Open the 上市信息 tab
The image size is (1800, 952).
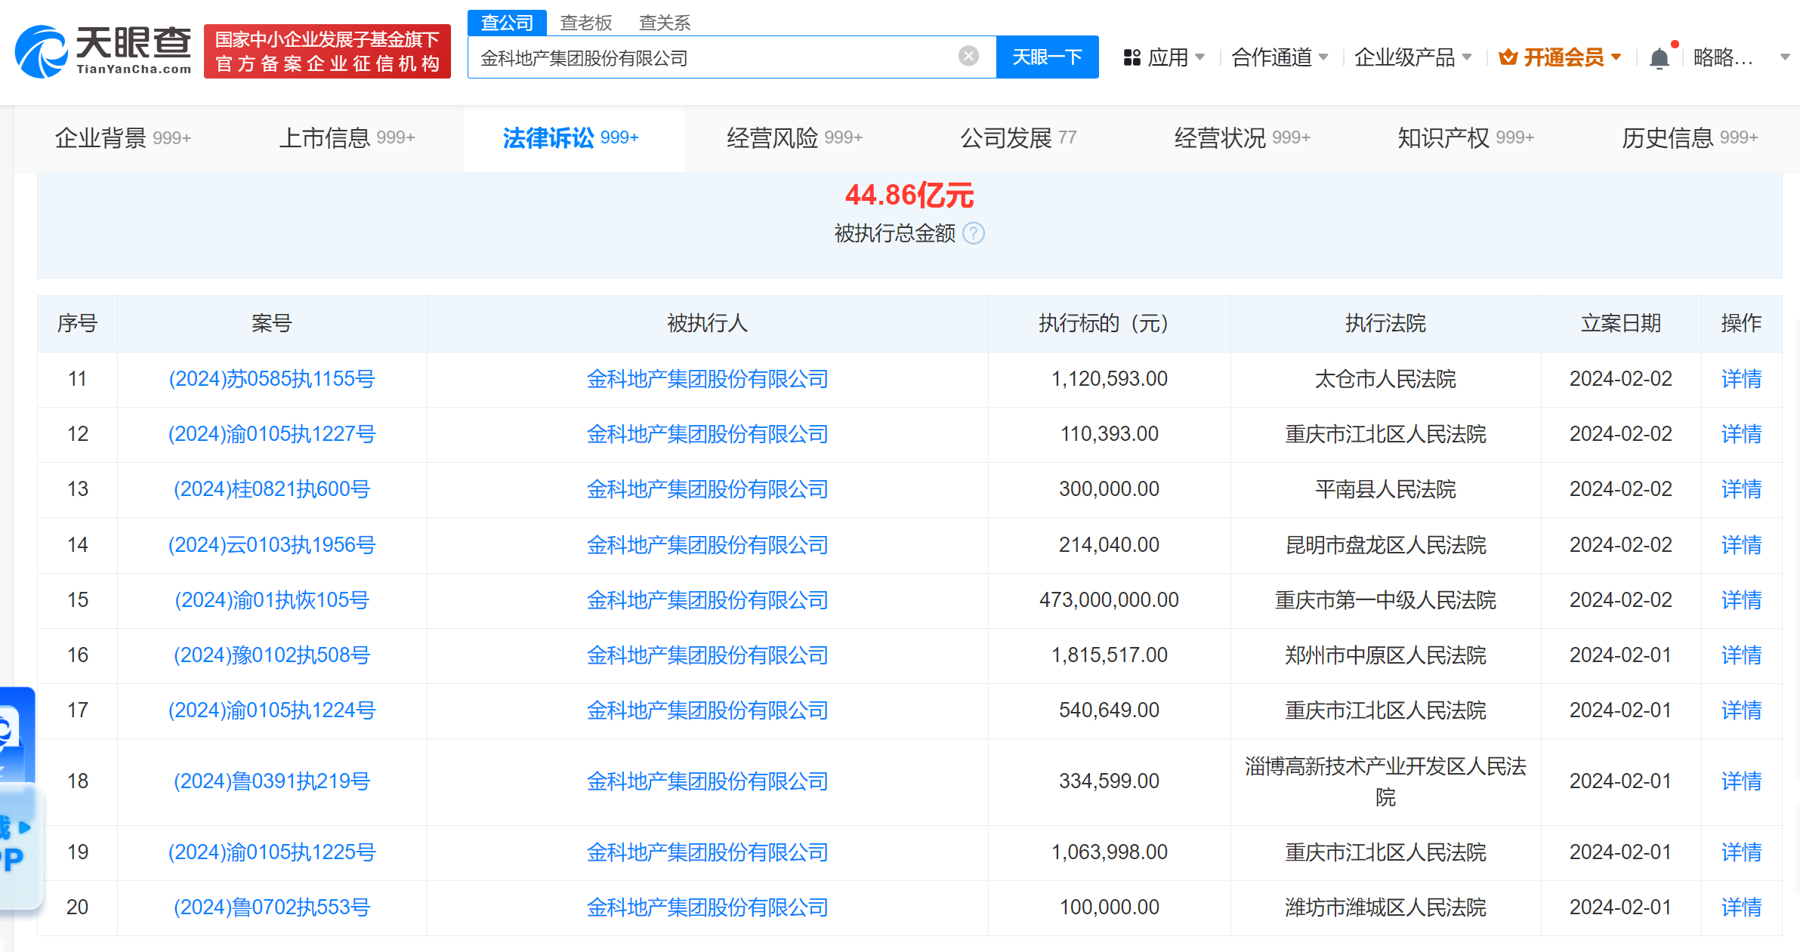click(347, 138)
